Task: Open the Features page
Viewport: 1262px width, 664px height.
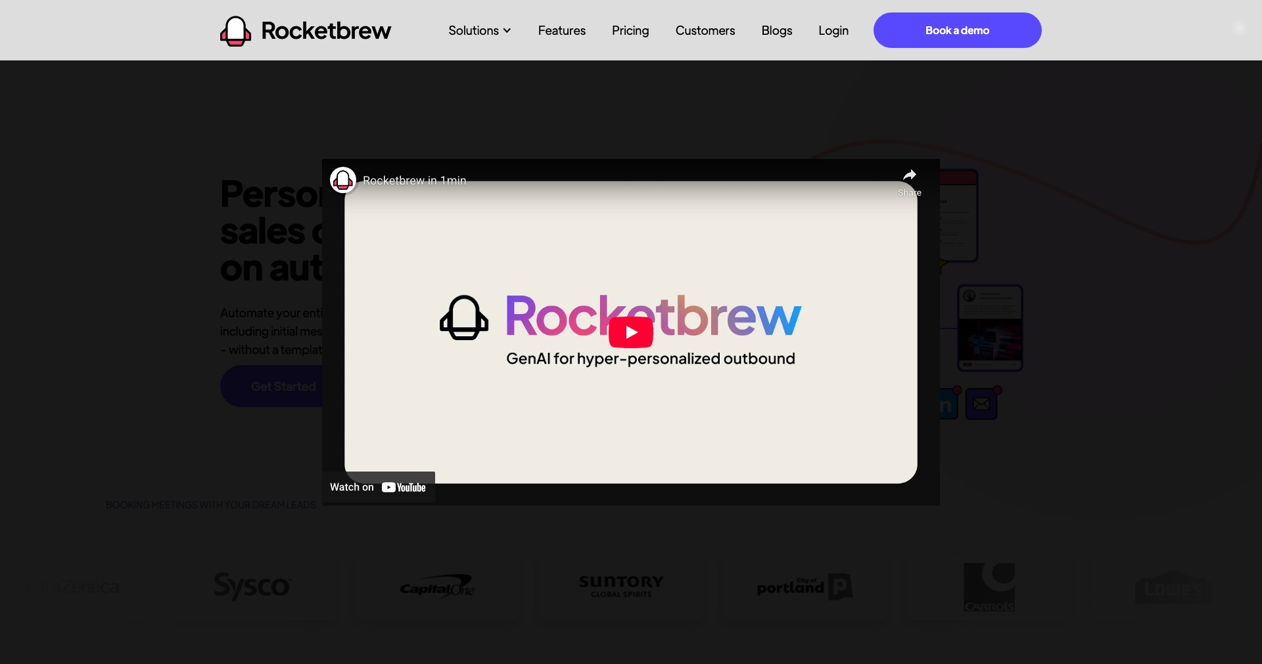Action: [x=561, y=30]
